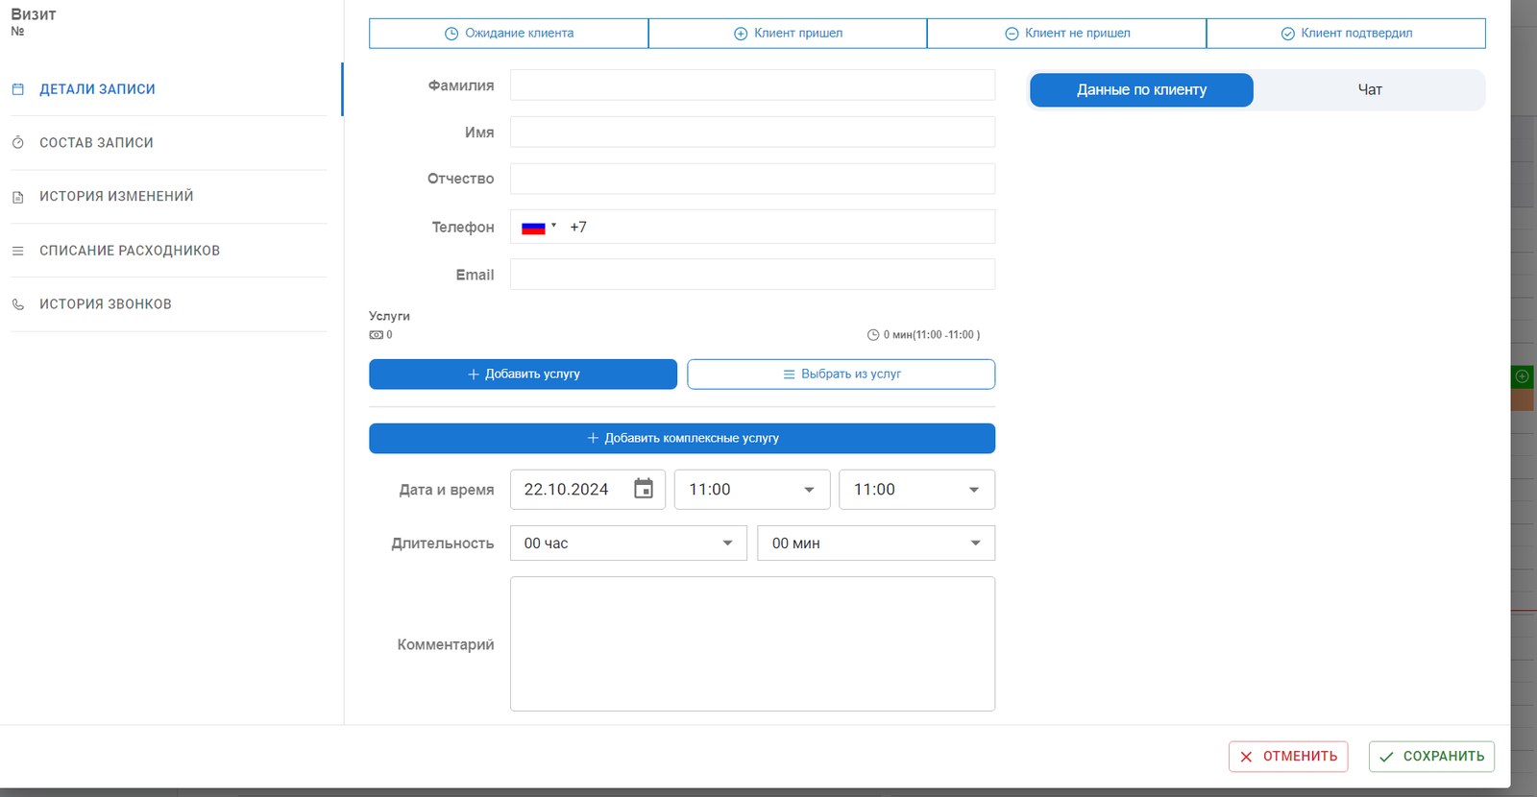Click the Комментарий text area
Screen dimensions: 1537x797
click(x=752, y=644)
